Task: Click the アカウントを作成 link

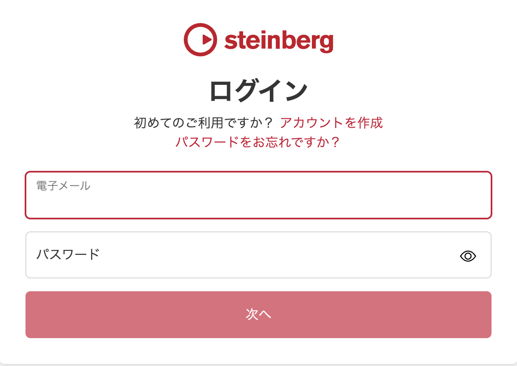Action: [331, 122]
